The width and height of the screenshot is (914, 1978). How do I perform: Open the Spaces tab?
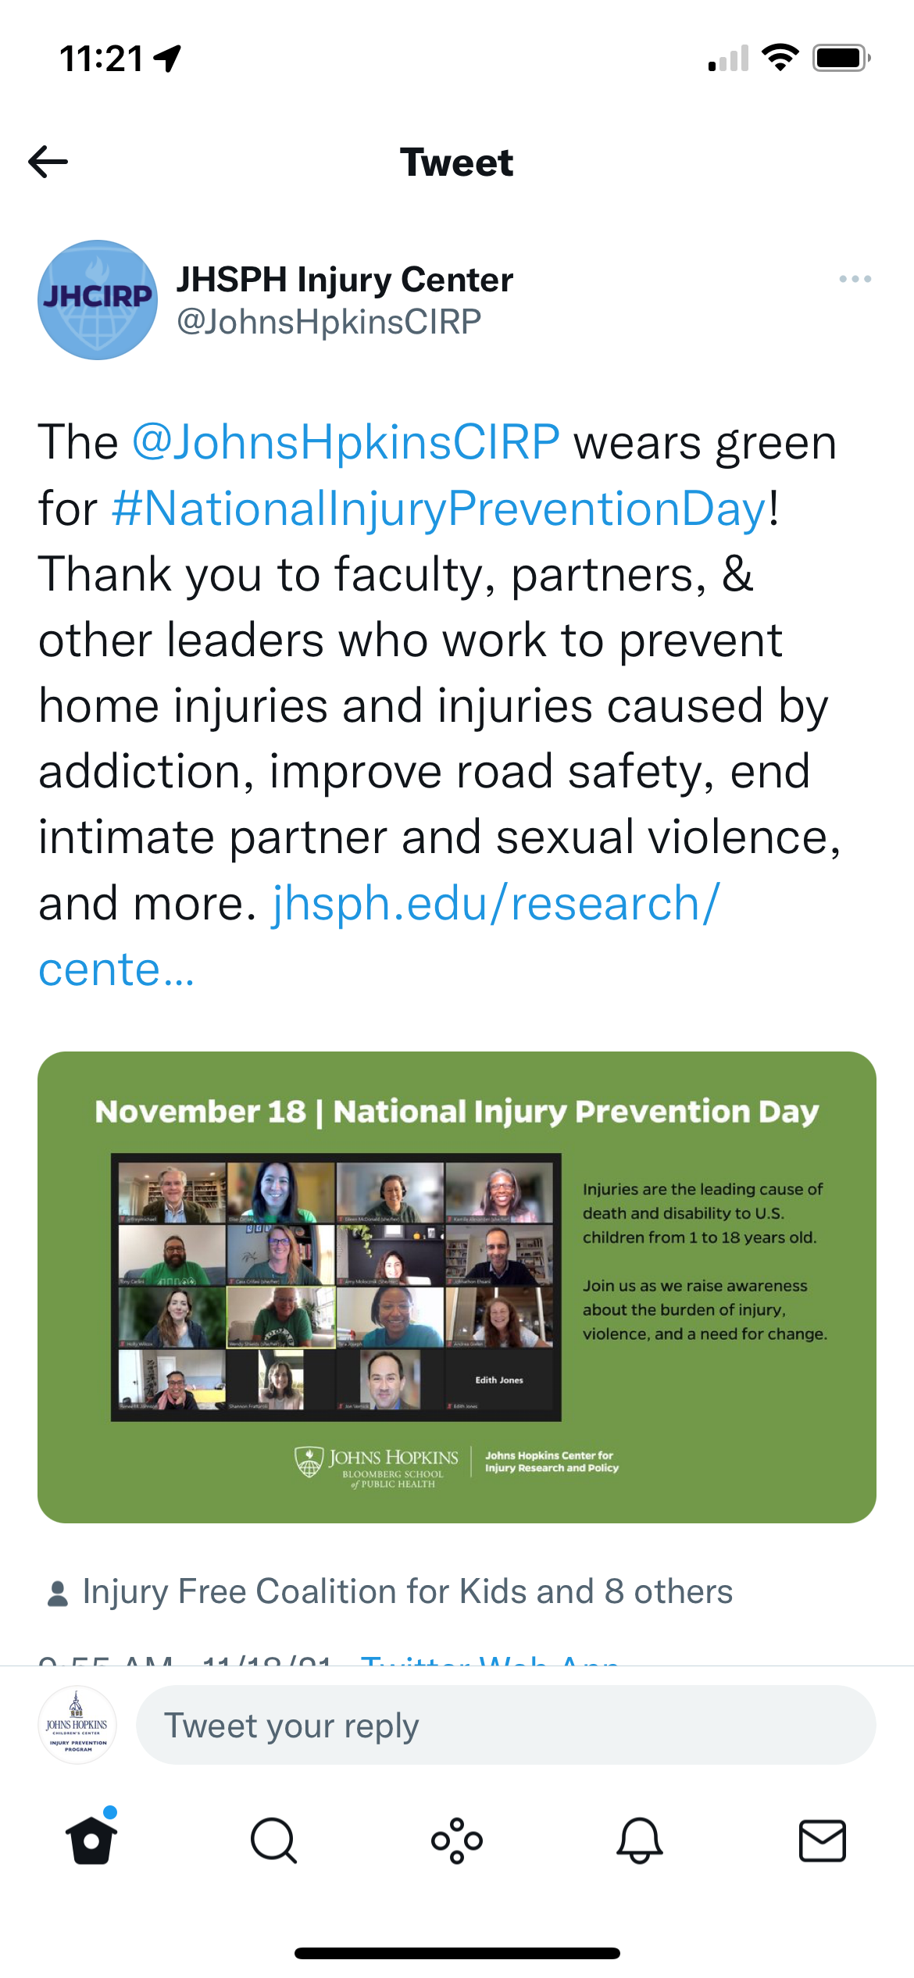click(457, 1841)
